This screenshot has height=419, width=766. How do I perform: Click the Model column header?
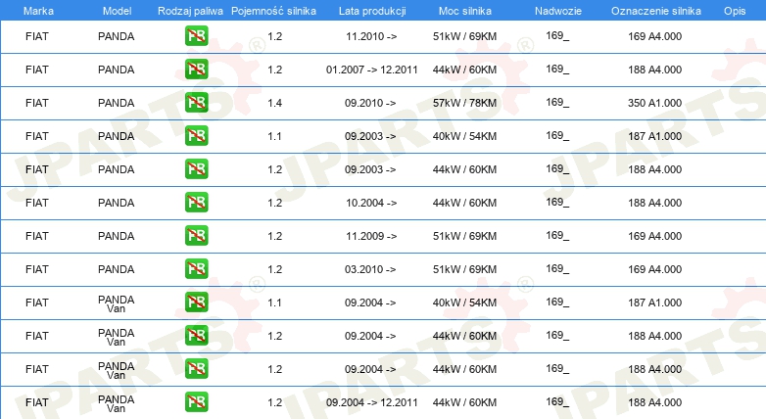point(117,11)
